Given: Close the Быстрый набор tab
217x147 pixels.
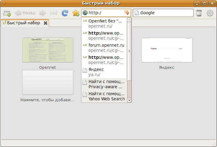Looking at the screenshot, I should (46, 23).
